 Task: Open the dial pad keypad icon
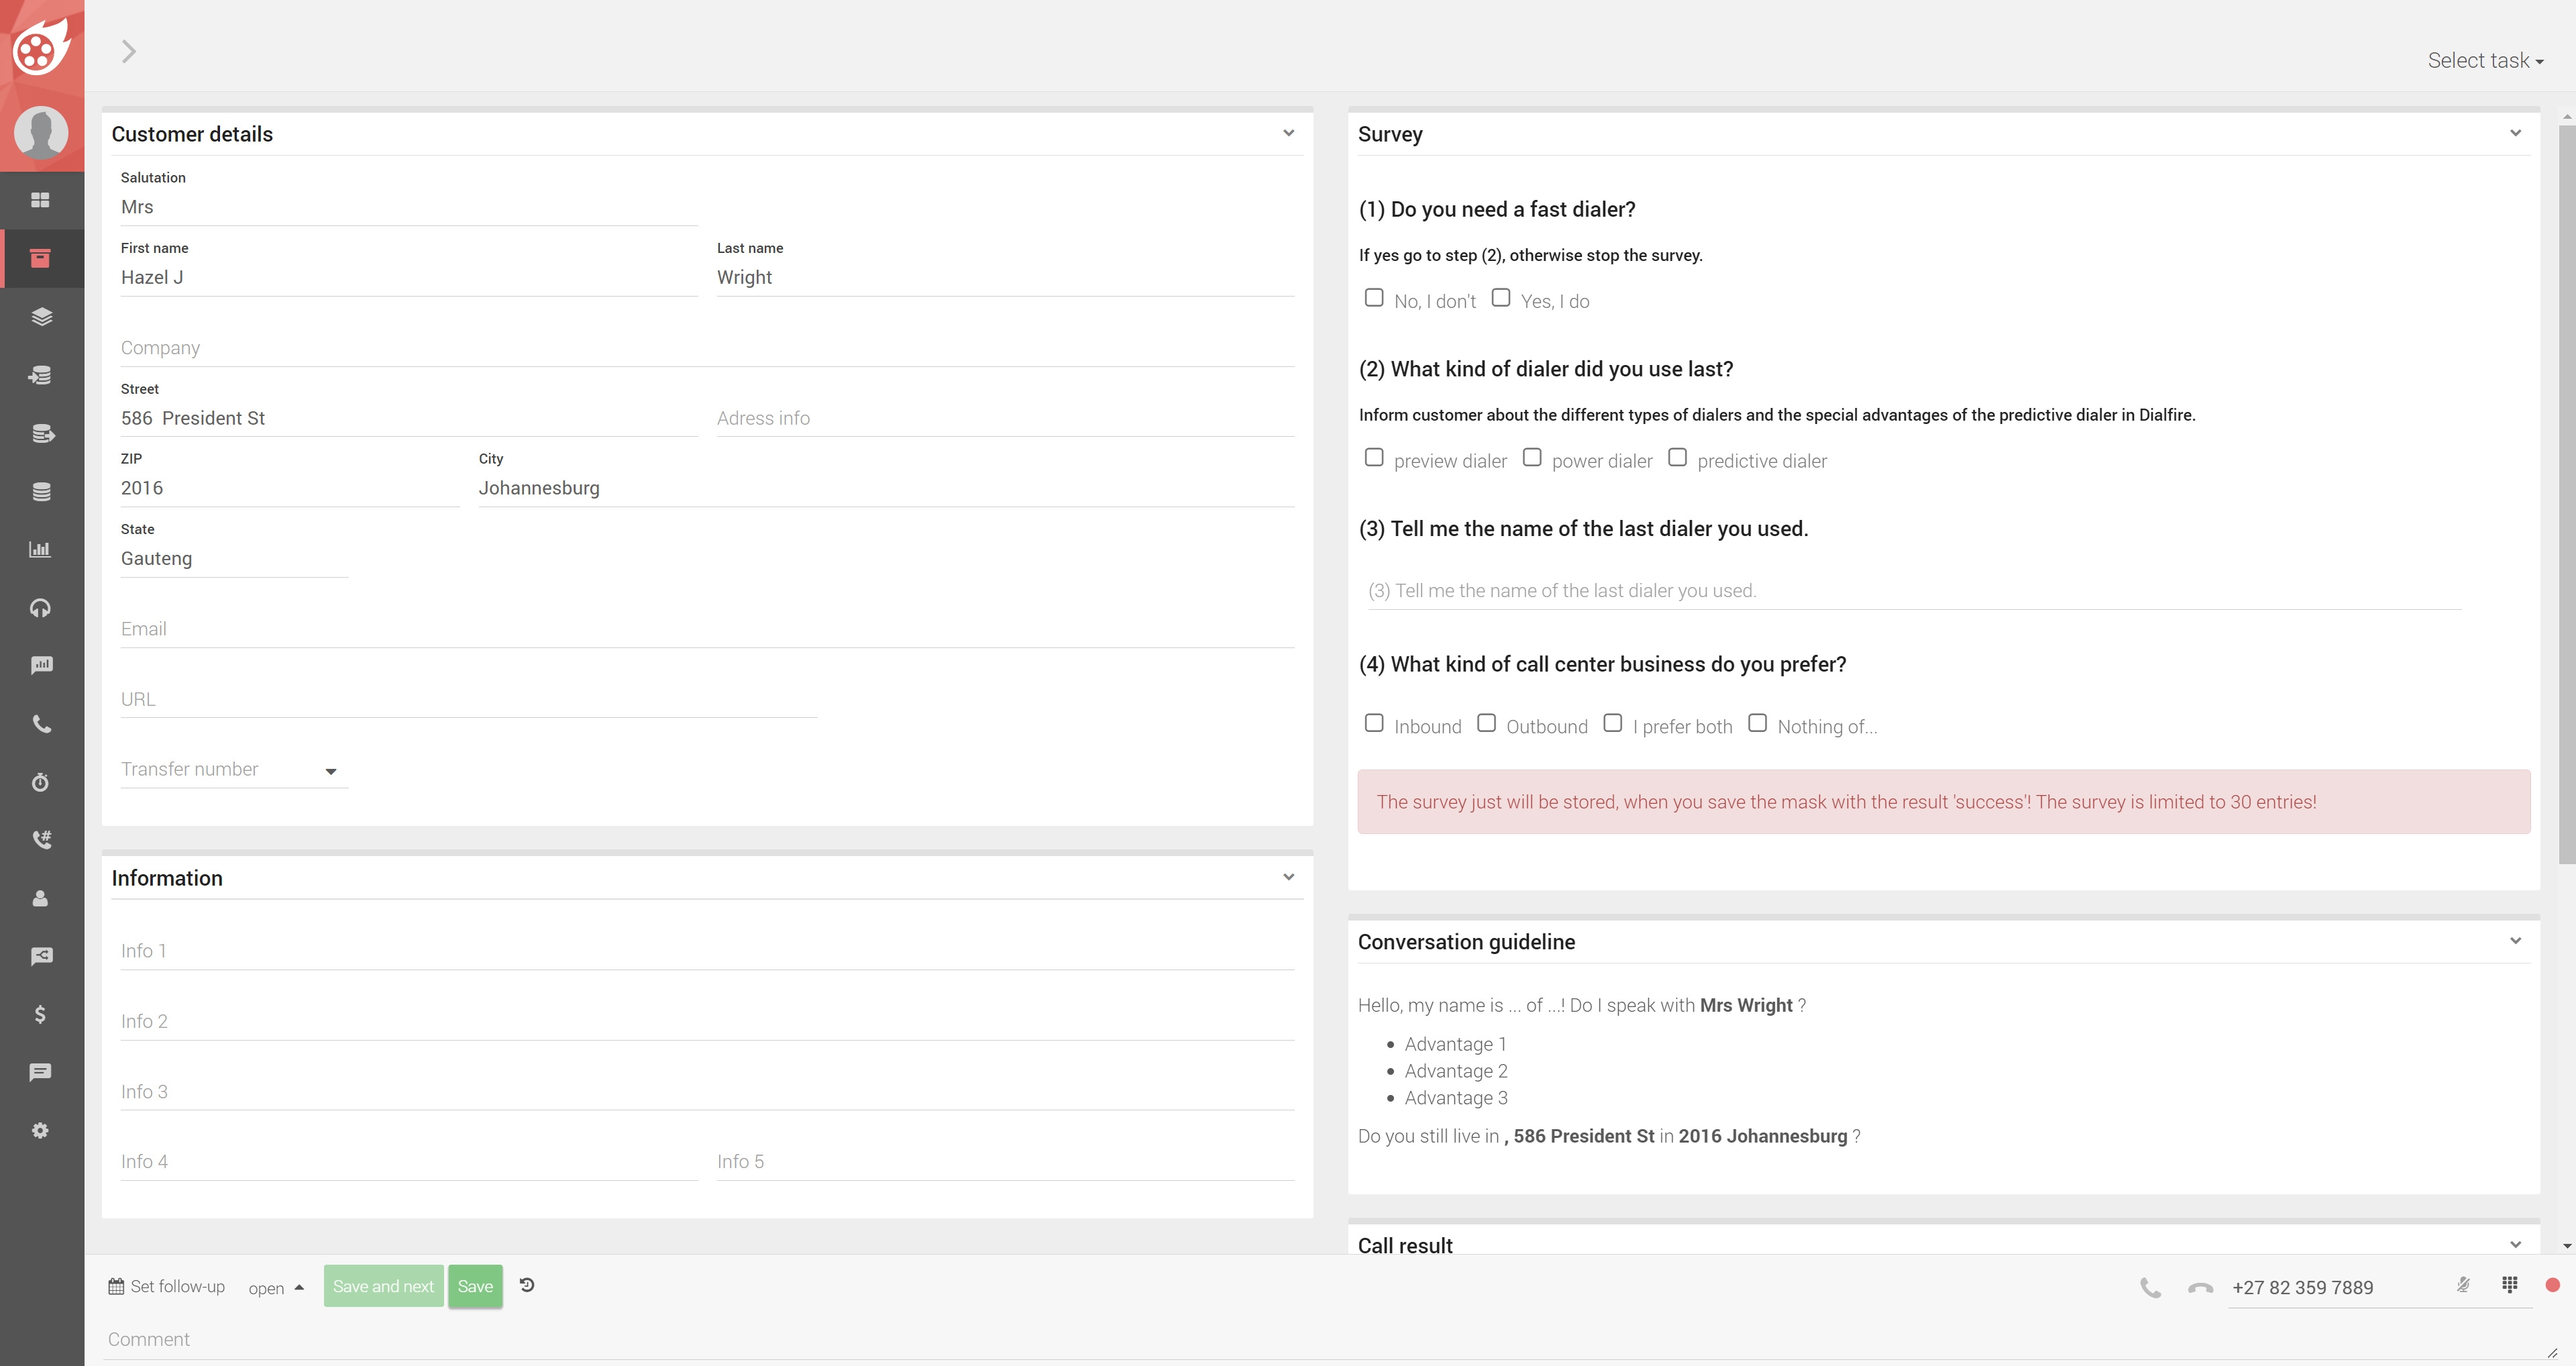tap(2509, 1285)
